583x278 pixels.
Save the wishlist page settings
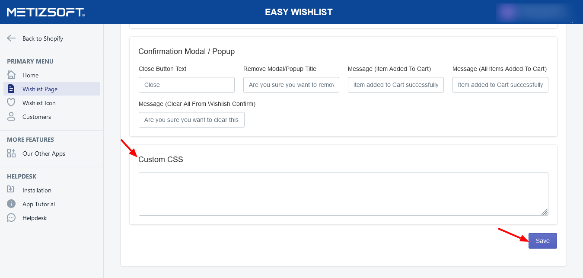coord(542,241)
